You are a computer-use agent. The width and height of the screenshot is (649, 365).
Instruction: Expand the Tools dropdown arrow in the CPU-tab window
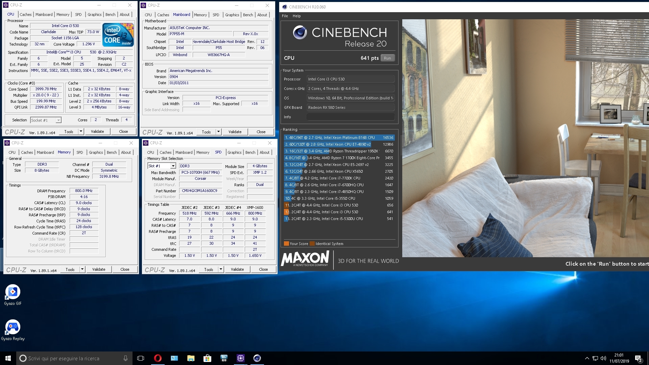pos(81,131)
